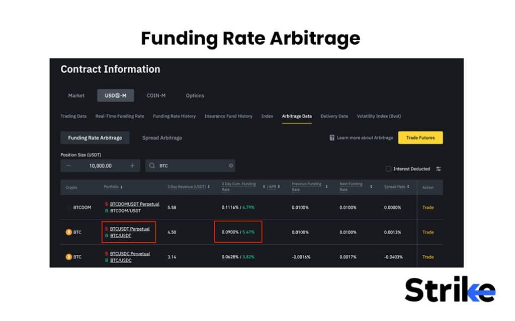Screen dimensions: 515x321
Task: Clear the BTC search using the x icon
Action: pos(231,165)
